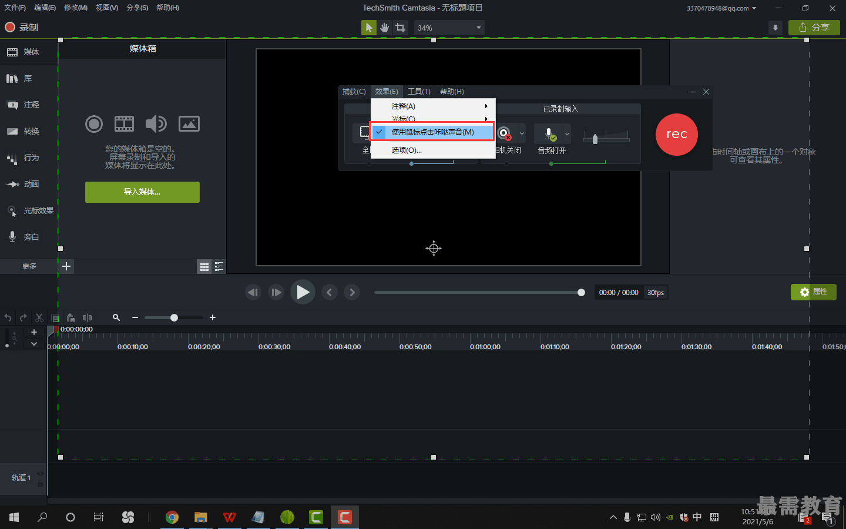Open the 编辑(E) menu
846x529 pixels.
(x=45, y=8)
